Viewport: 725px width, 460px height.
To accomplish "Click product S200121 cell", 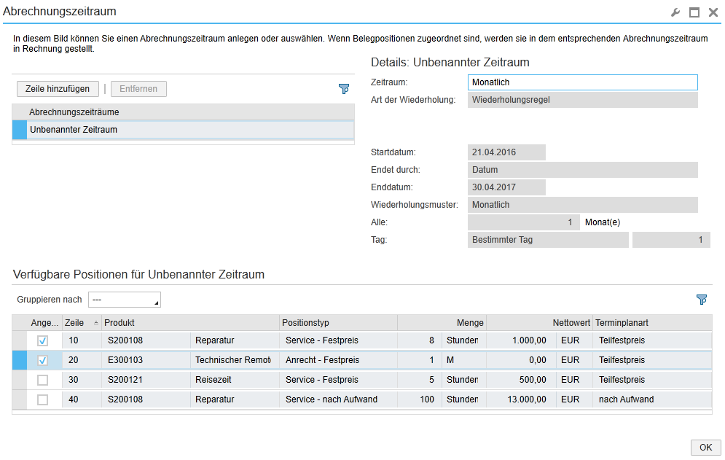I will 146,380.
